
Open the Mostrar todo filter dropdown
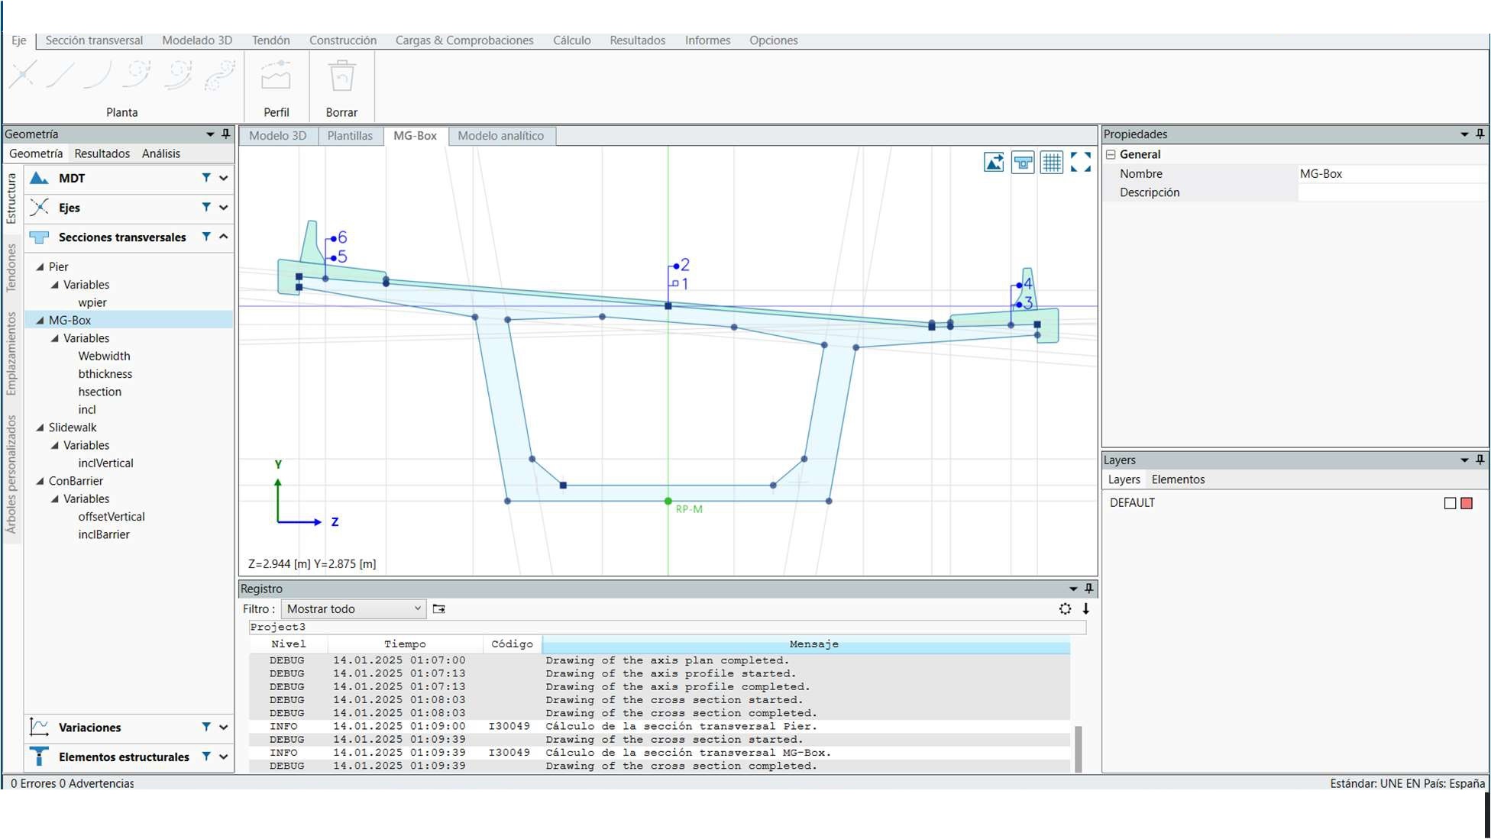354,608
